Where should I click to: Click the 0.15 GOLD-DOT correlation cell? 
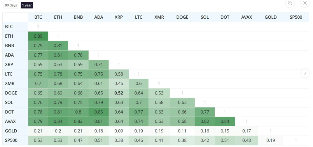tap(225, 131)
